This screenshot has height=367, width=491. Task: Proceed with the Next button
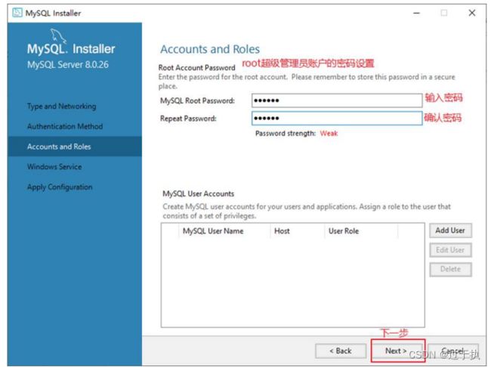pos(397,351)
